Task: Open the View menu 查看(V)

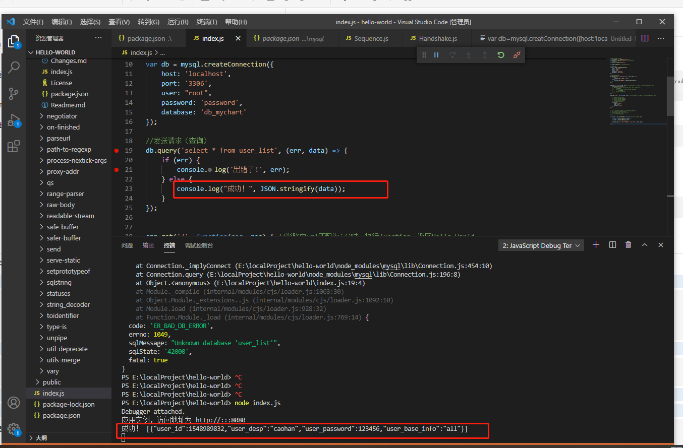Action: [119, 22]
